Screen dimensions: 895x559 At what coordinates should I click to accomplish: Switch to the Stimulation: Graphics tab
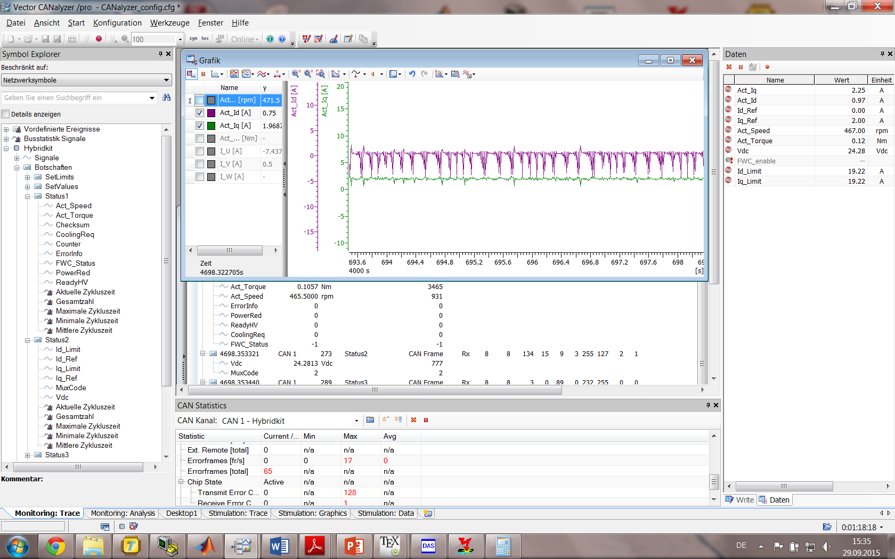click(x=312, y=513)
